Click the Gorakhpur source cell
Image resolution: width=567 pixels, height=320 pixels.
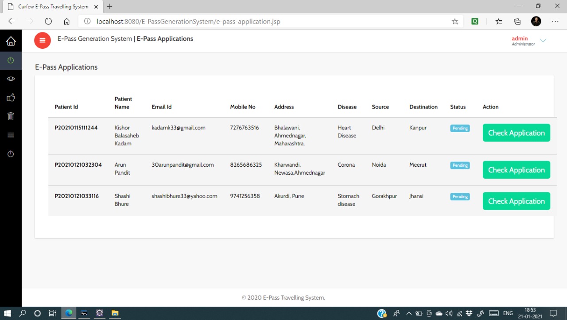(384, 196)
